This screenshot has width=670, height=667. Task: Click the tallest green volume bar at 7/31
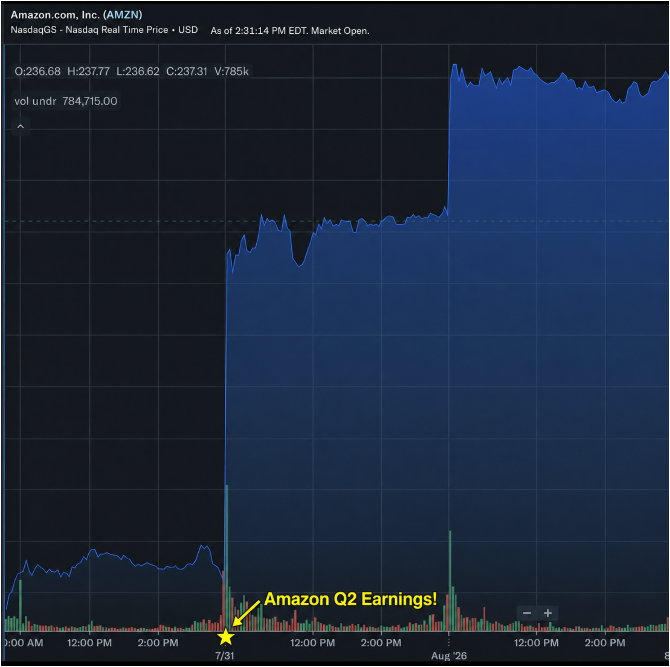coord(227,557)
